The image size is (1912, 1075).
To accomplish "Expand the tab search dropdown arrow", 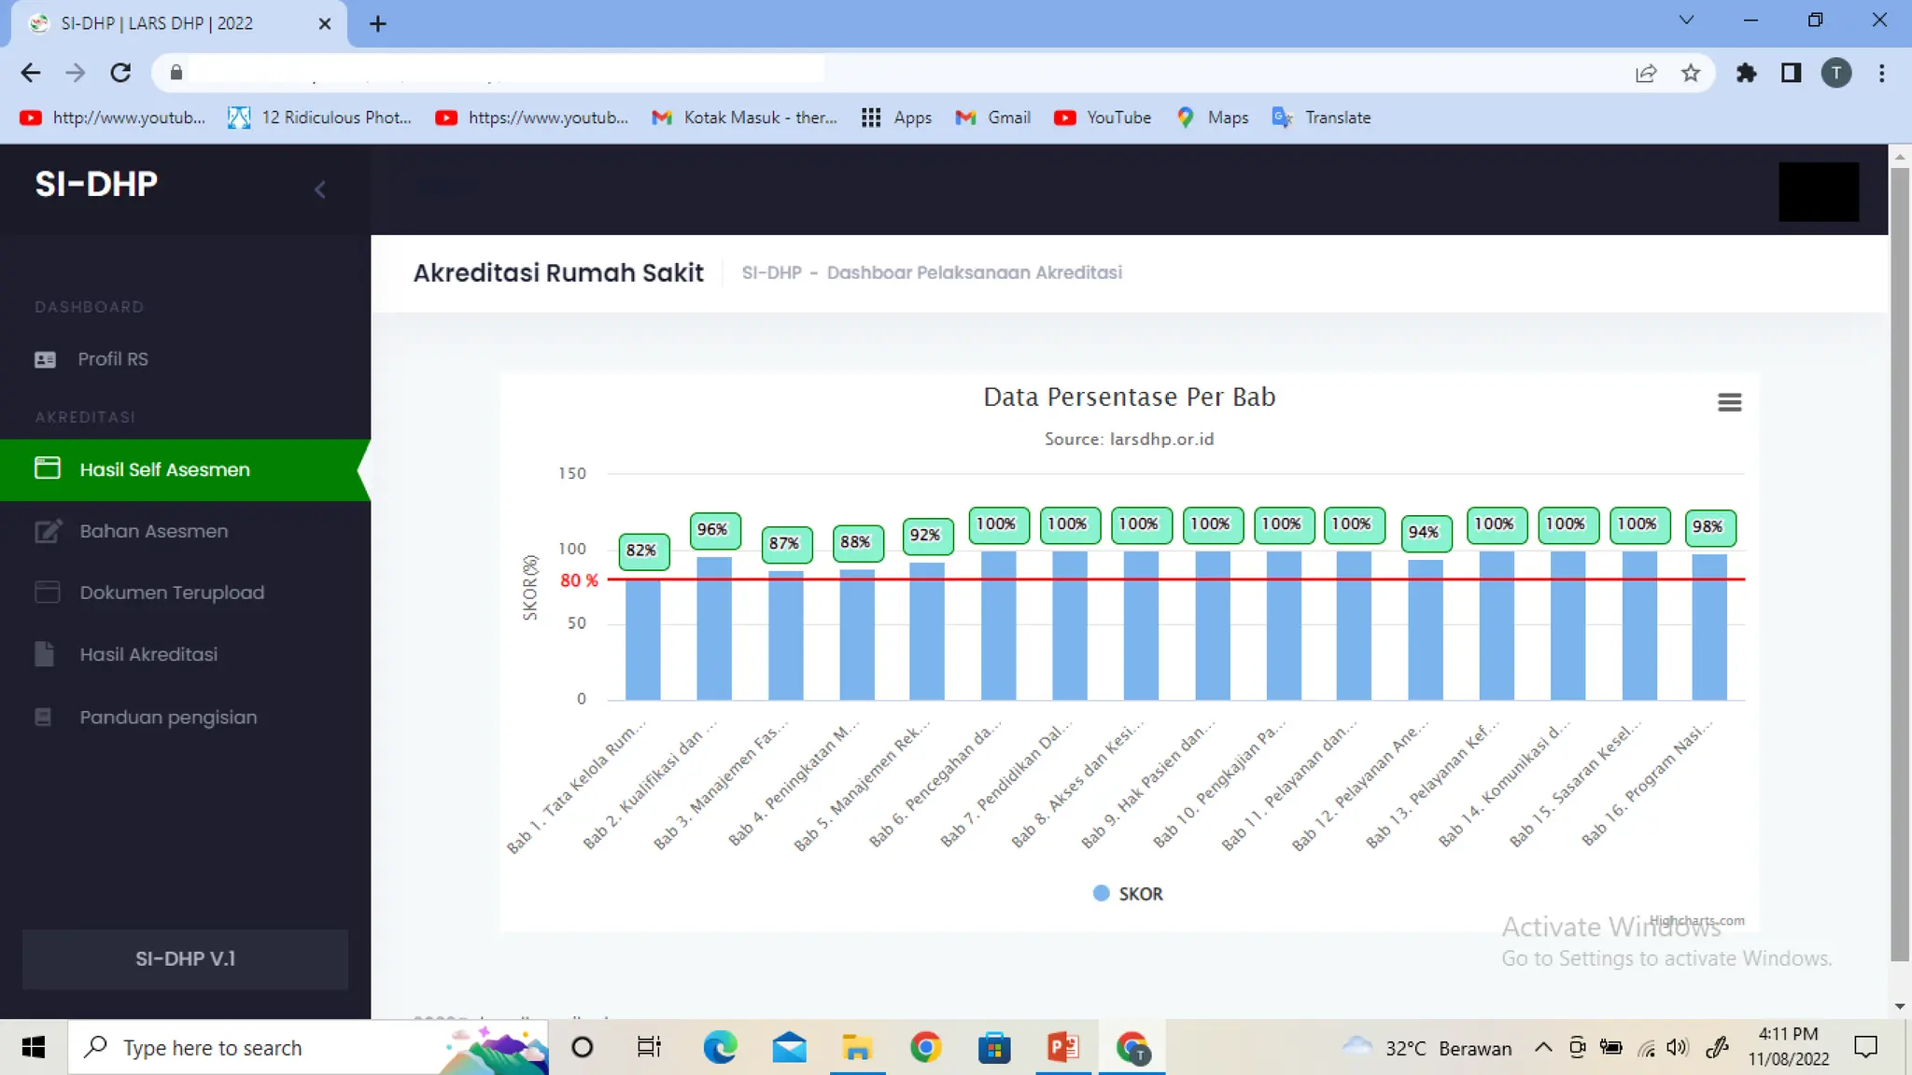I will click(1686, 21).
